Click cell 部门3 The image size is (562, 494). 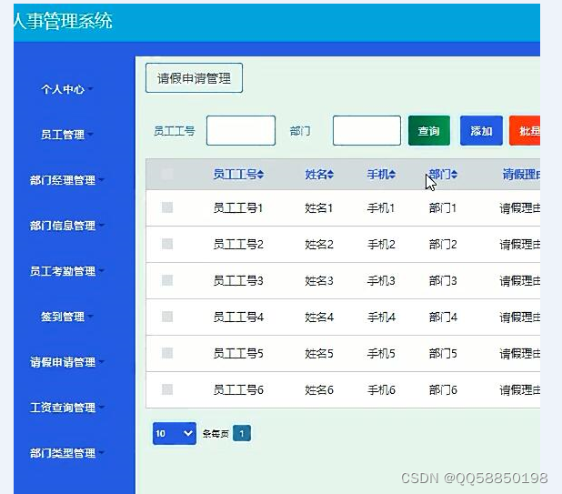(443, 281)
